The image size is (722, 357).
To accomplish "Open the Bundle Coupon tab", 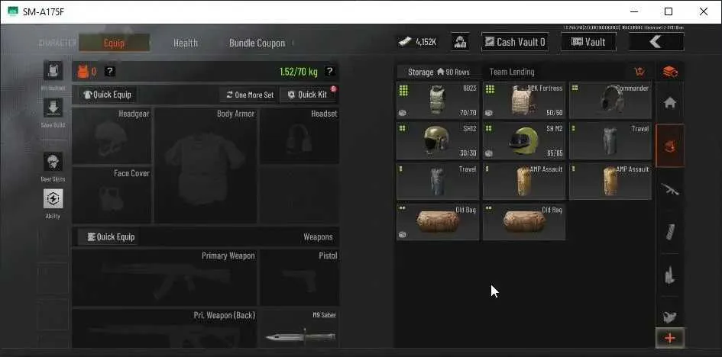I will pos(257,43).
